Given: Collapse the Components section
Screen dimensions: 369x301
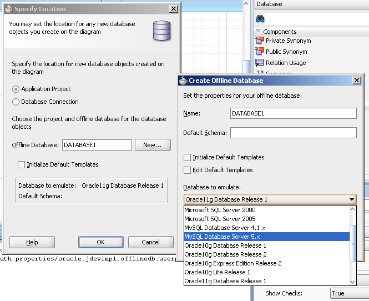Looking at the screenshot, I should (259, 32).
